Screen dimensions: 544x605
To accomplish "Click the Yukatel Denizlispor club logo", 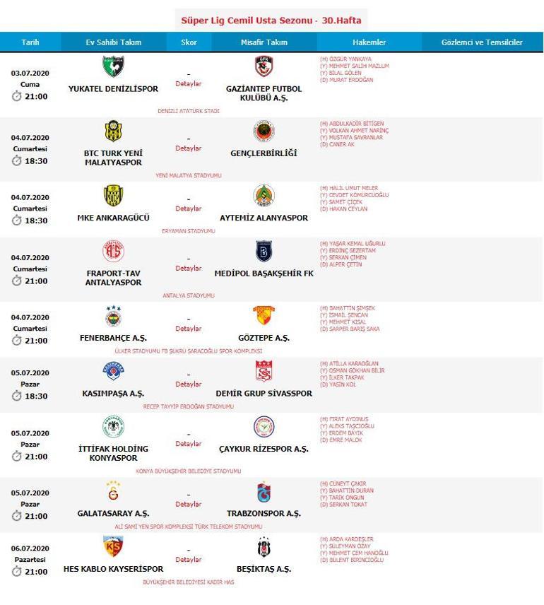I will pos(113,66).
